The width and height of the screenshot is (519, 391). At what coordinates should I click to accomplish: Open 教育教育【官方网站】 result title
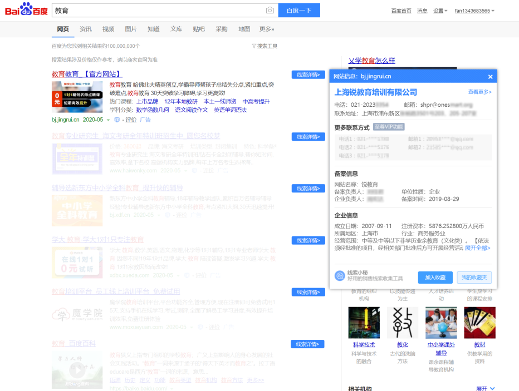(x=87, y=74)
